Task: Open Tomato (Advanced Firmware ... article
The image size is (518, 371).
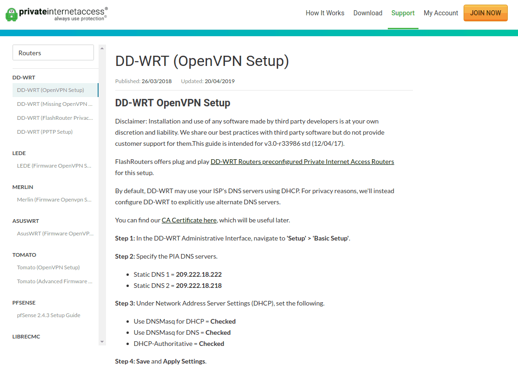Action: coord(54,281)
